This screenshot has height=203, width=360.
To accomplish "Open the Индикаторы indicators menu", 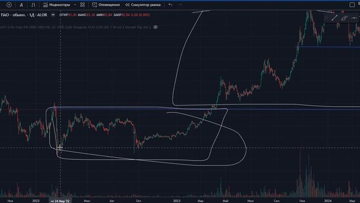I will (56, 5).
